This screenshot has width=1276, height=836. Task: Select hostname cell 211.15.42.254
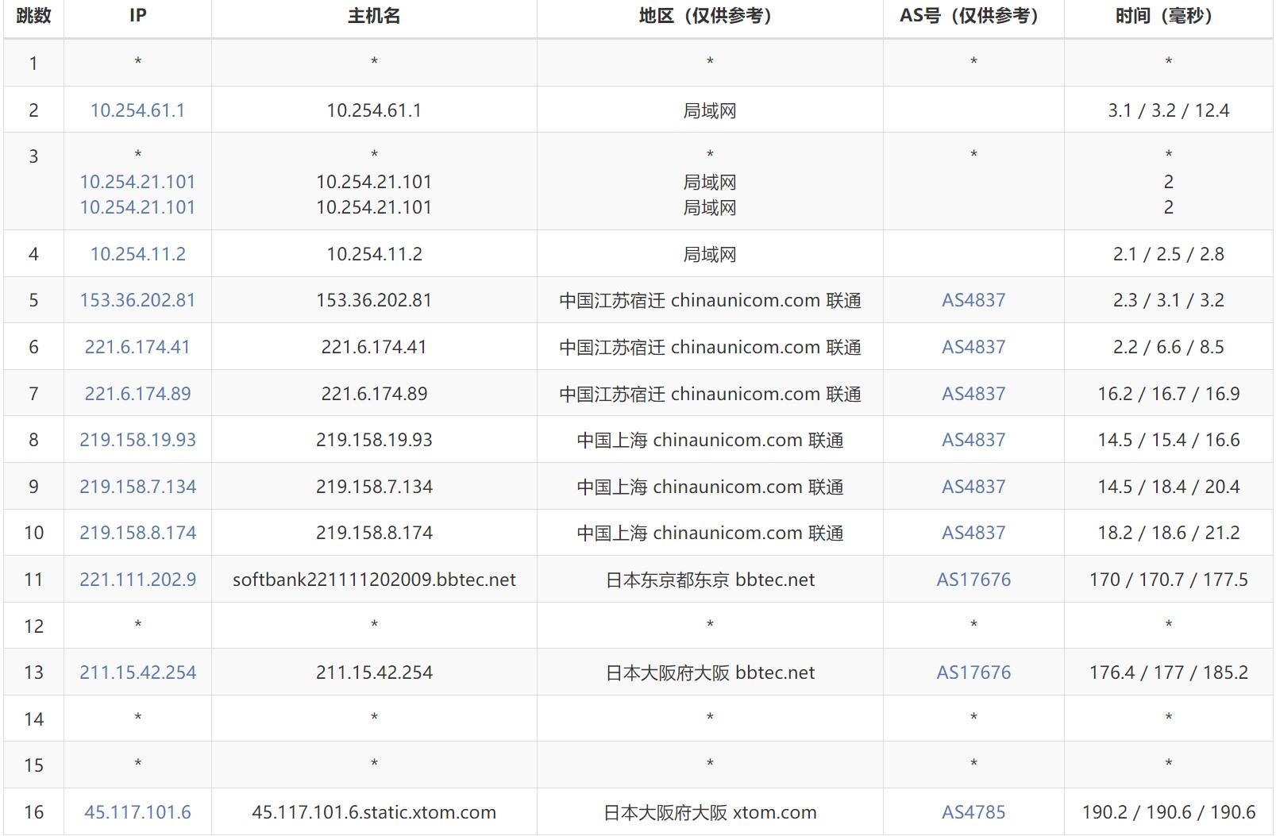coord(374,672)
